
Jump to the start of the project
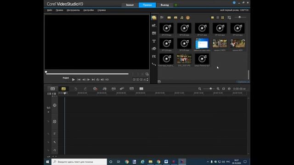pos(79,80)
